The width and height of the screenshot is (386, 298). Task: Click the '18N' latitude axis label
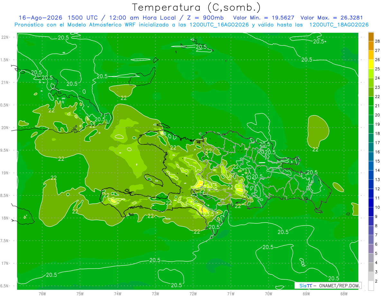(x=5, y=218)
